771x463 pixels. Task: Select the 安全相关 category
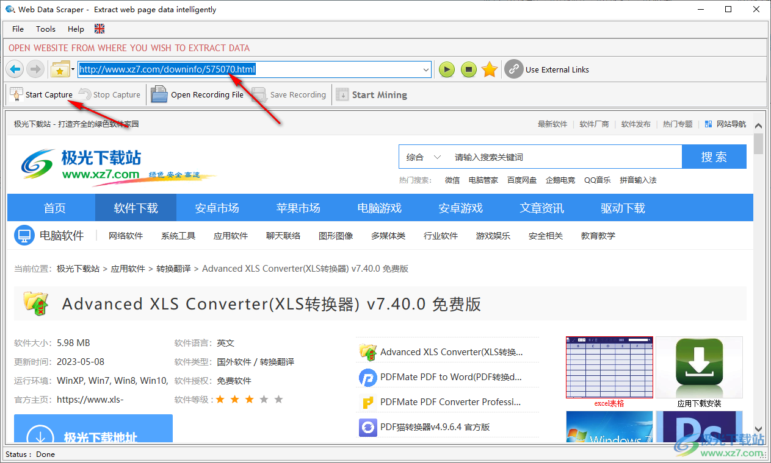(546, 236)
